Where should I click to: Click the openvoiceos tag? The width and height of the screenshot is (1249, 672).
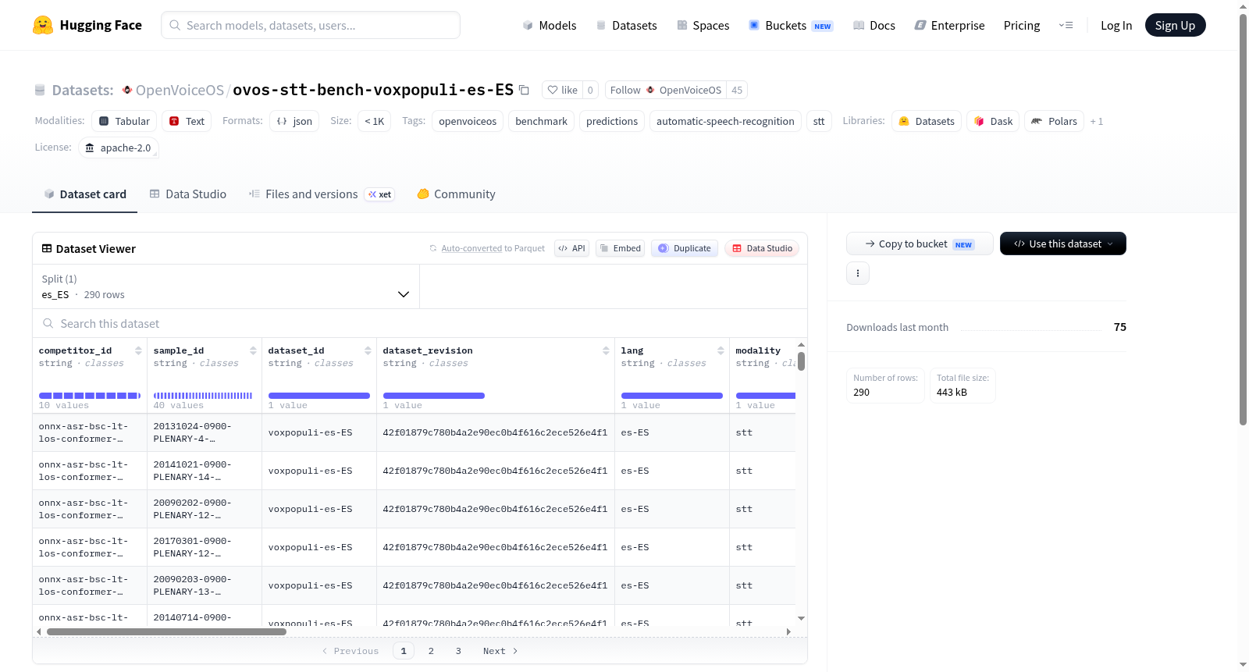[x=468, y=121]
